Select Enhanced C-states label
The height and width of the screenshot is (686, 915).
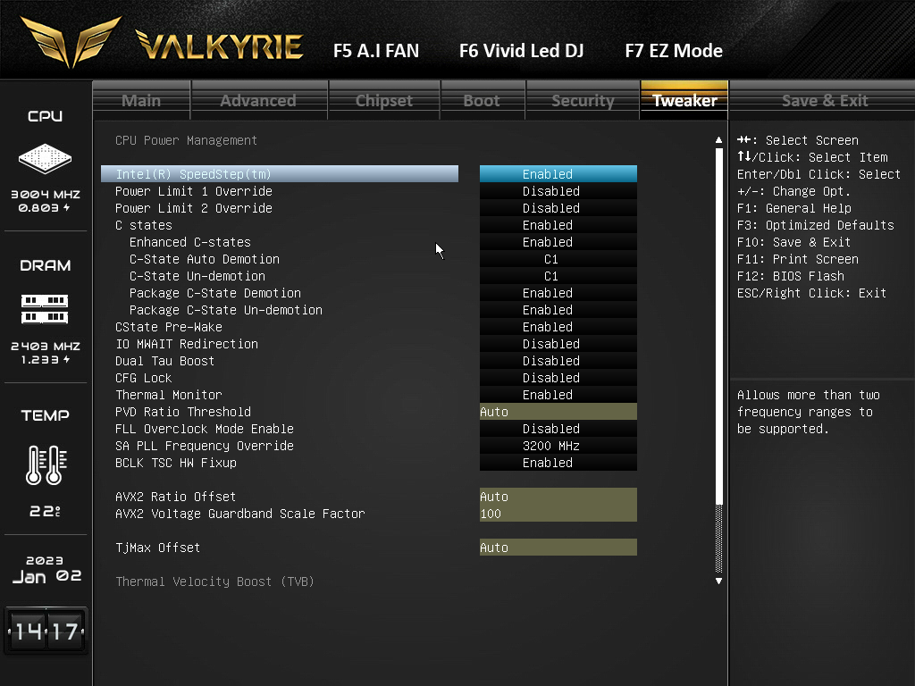coord(190,241)
